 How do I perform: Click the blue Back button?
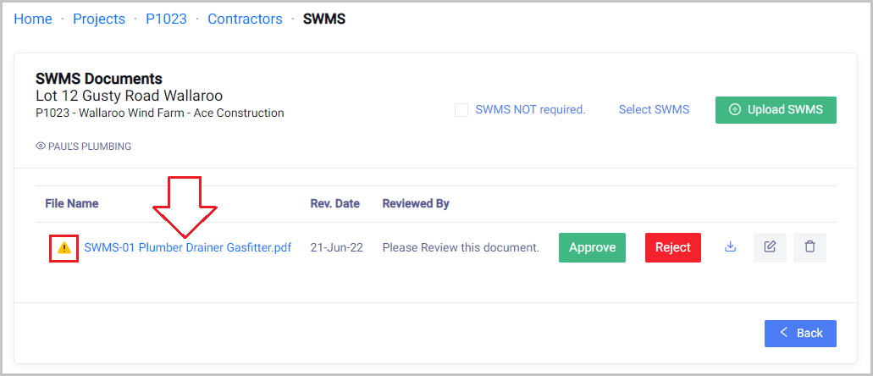click(x=800, y=333)
